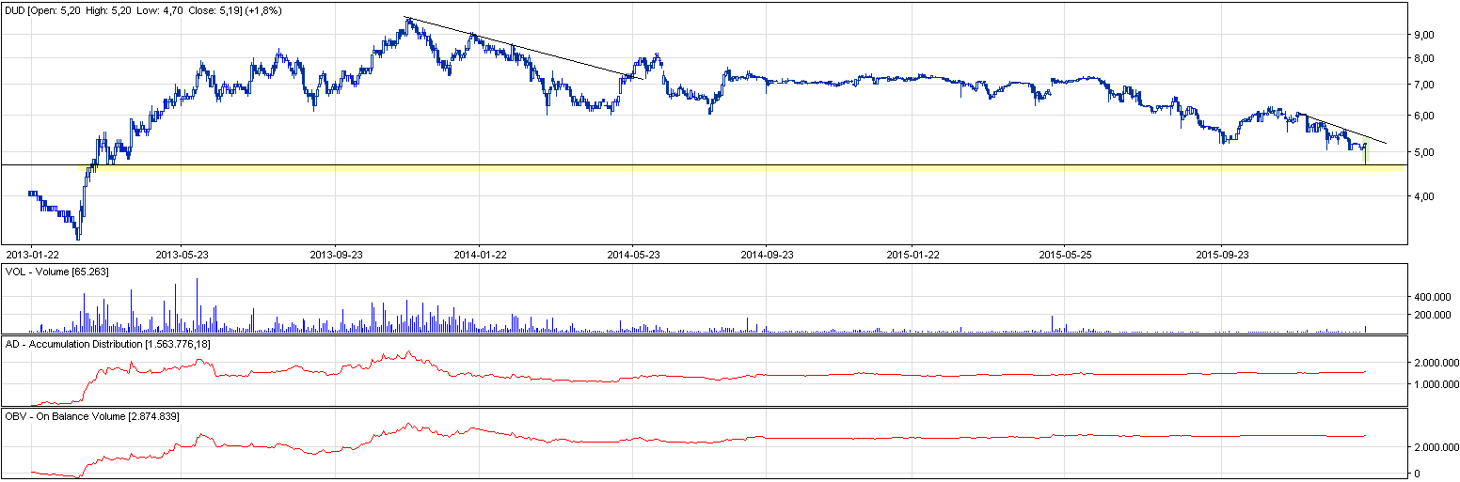This screenshot has width=1460, height=482.
Task: Click the yellow horizontal support zone band
Action: point(659,167)
